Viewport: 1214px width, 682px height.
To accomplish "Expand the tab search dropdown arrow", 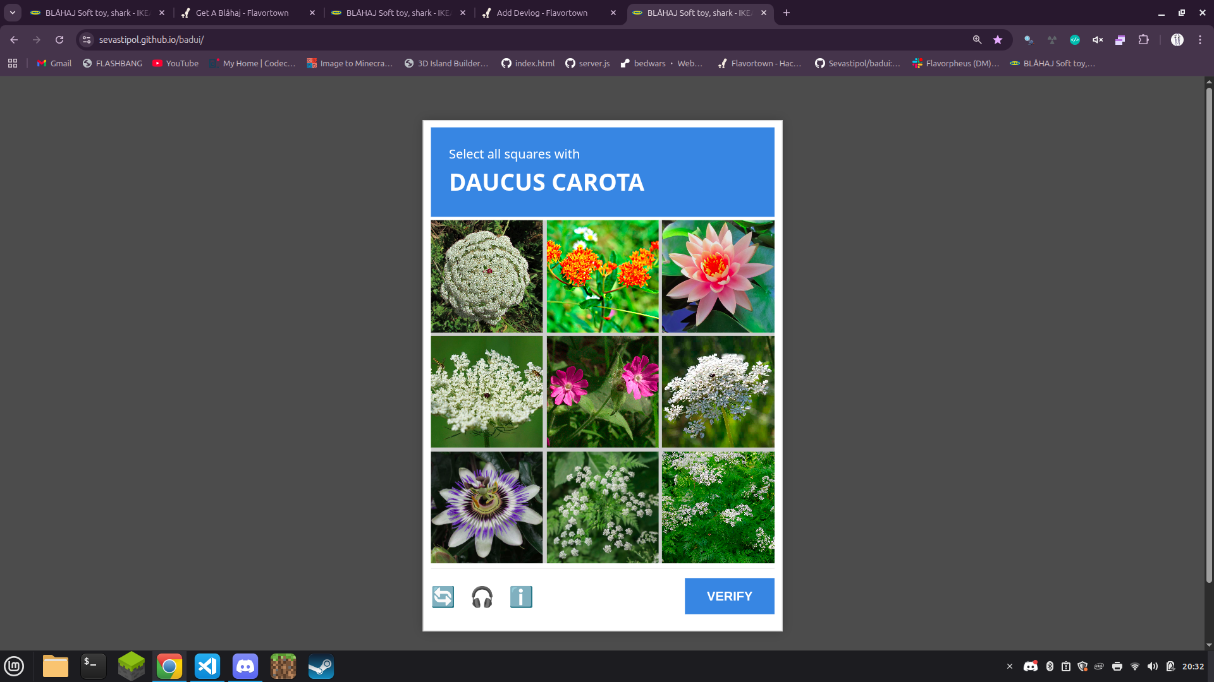I will [x=13, y=13].
